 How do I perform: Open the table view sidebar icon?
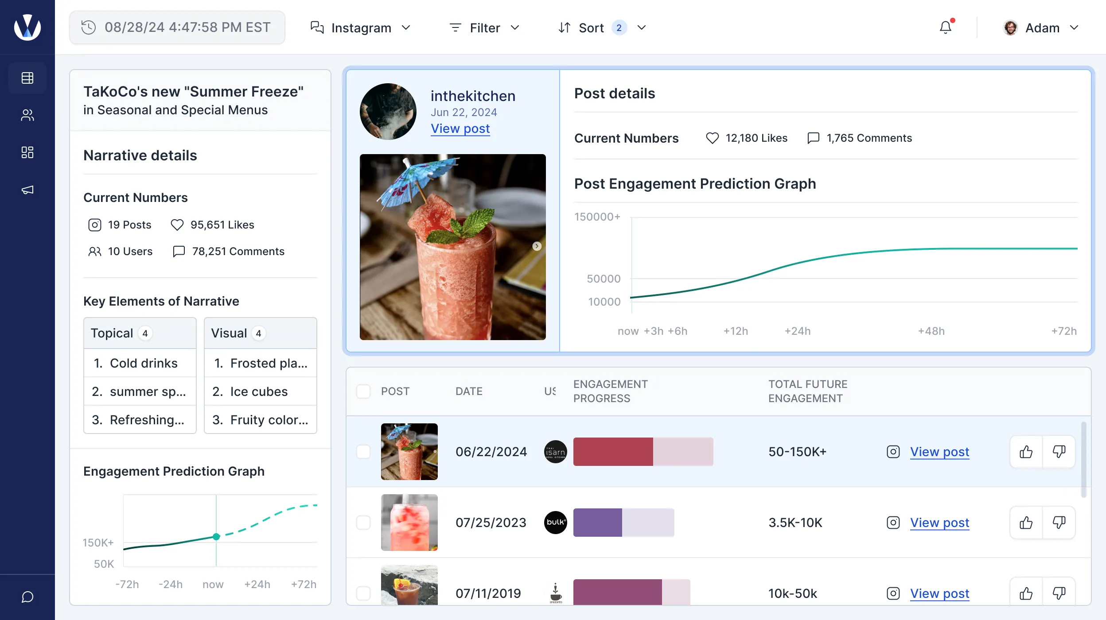[27, 78]
